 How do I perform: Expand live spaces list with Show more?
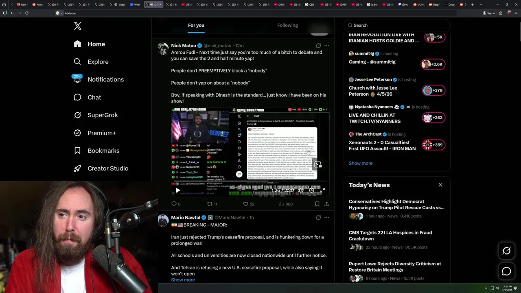click(360, 163)
